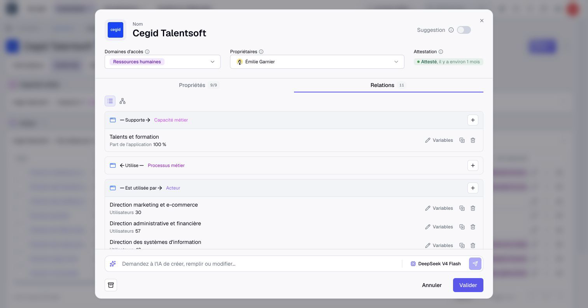Switch to graph diagram view of relations

click(x=122, y=101)
